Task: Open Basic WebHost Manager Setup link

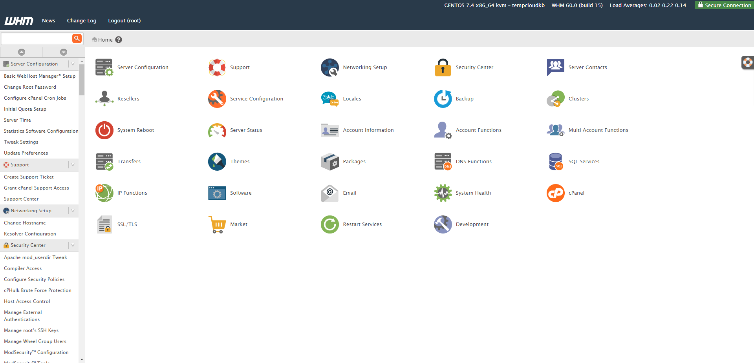Action: tap(40, 76)
